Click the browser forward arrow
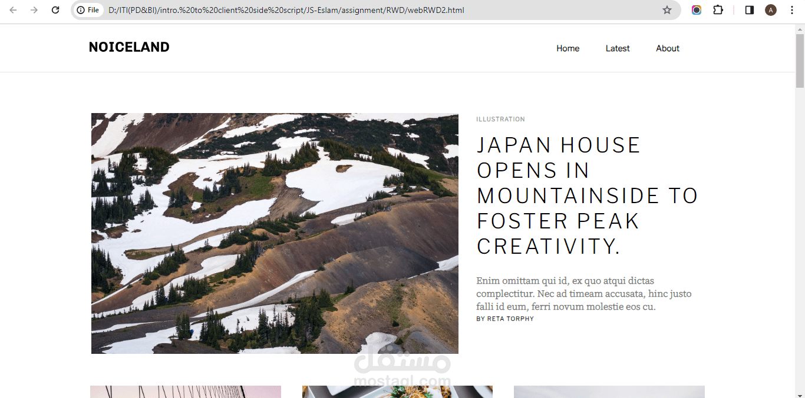Viewport: 805px width, 398px height. pyautogui.click(x=34, y=10)
